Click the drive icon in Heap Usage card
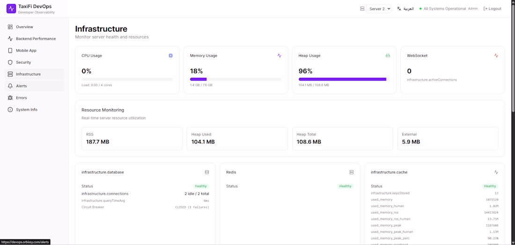This screenshot has height=245, width=515. (x=388, y=56)
